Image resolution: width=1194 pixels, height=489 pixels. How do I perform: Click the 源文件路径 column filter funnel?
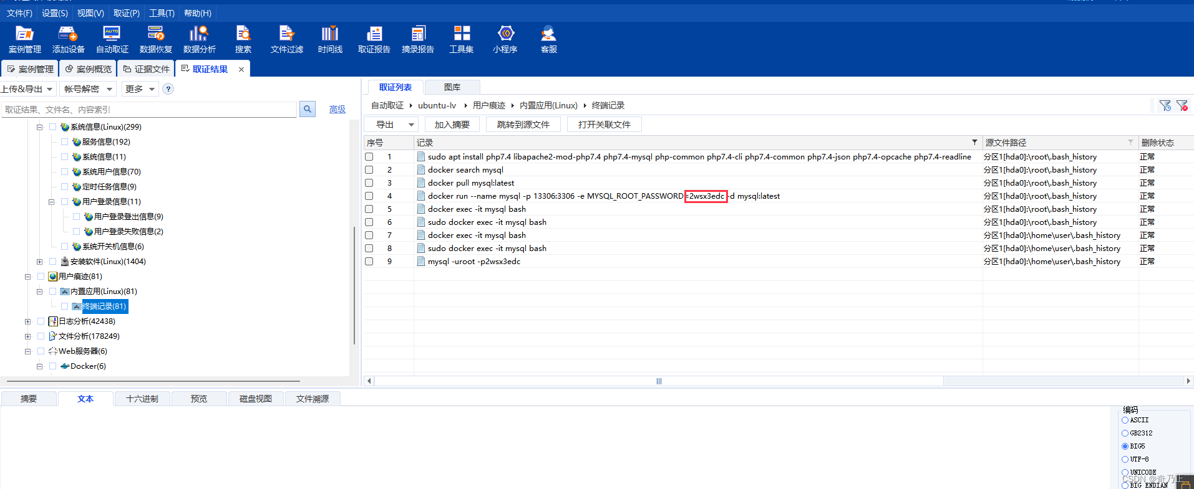point(1130,143)
